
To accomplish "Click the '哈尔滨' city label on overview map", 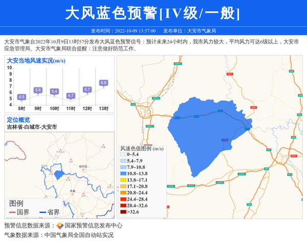I will [83, 167].
